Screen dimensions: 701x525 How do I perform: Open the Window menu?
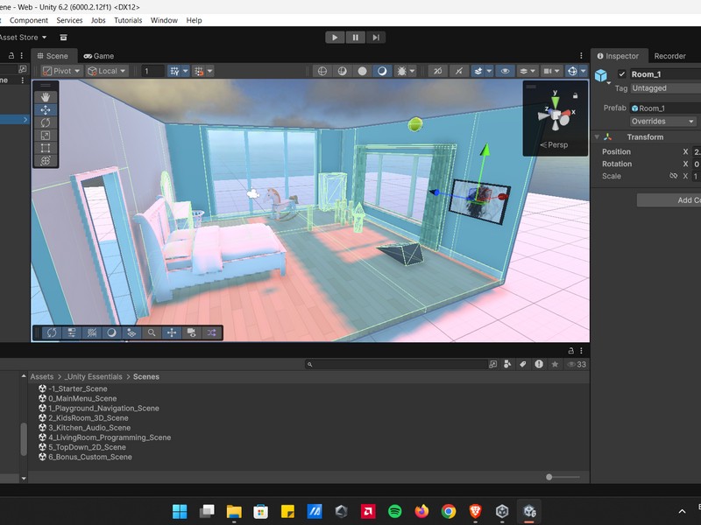(164, 20)
